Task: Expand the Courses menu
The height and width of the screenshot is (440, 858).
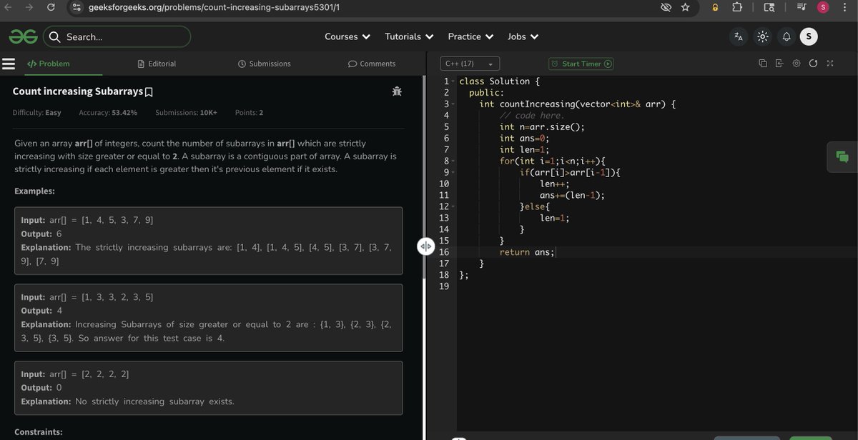Action: 347,36
